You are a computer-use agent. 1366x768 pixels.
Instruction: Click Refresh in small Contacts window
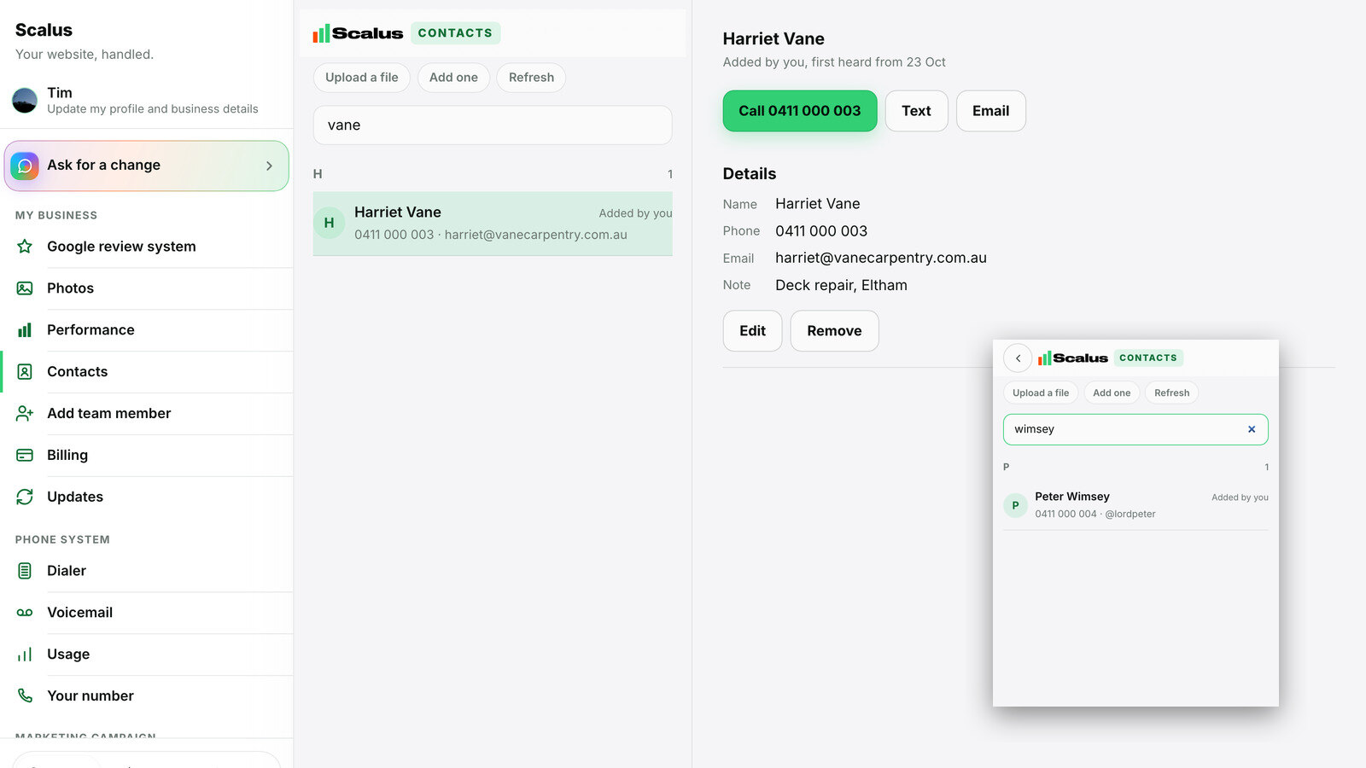1171,393
